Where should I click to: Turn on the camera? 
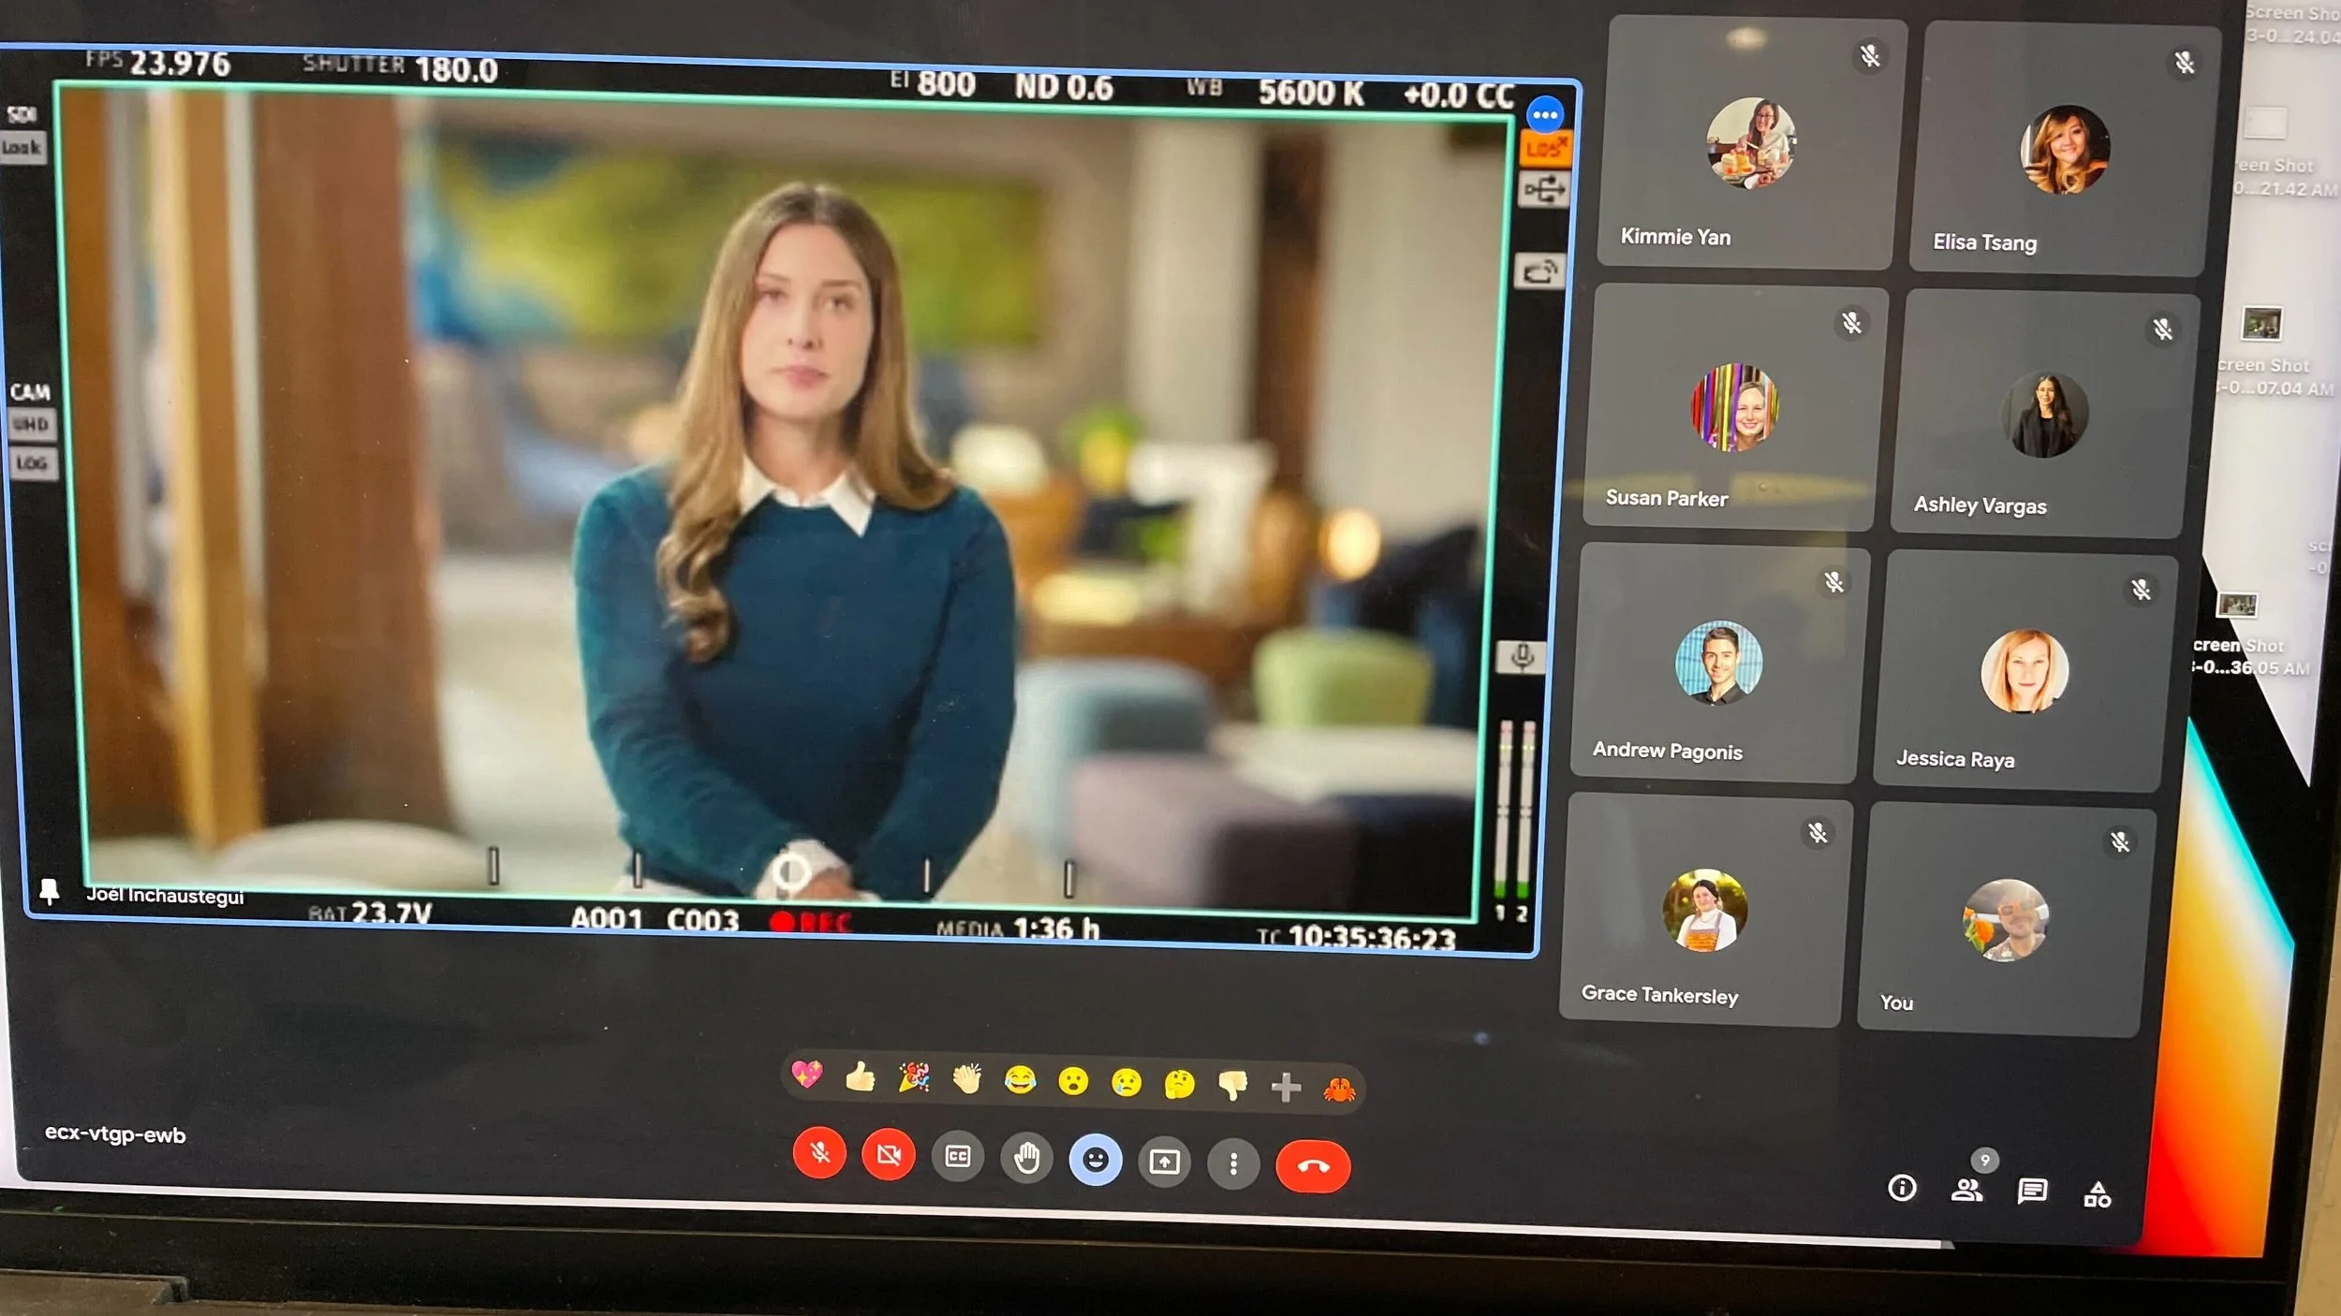pyautogui.click(x=888, y=1155)
